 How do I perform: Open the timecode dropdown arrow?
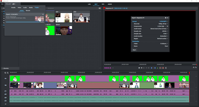click(x=113, y=68)
